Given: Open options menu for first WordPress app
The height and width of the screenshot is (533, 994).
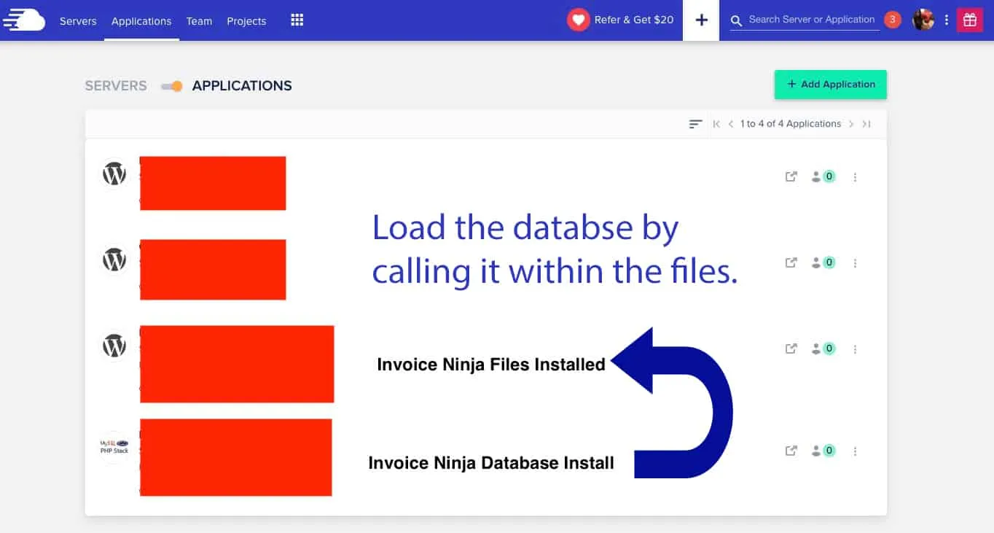Looking at the screenshot, I should tap(856, 177).
